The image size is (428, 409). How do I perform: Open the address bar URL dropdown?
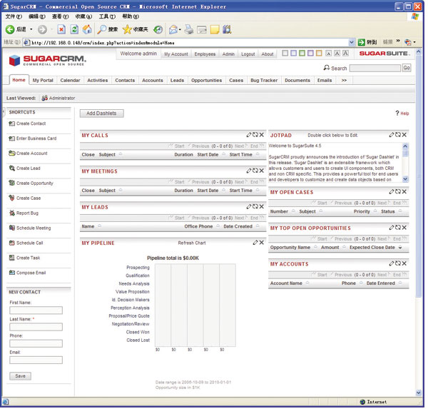[x=352, y=42]
